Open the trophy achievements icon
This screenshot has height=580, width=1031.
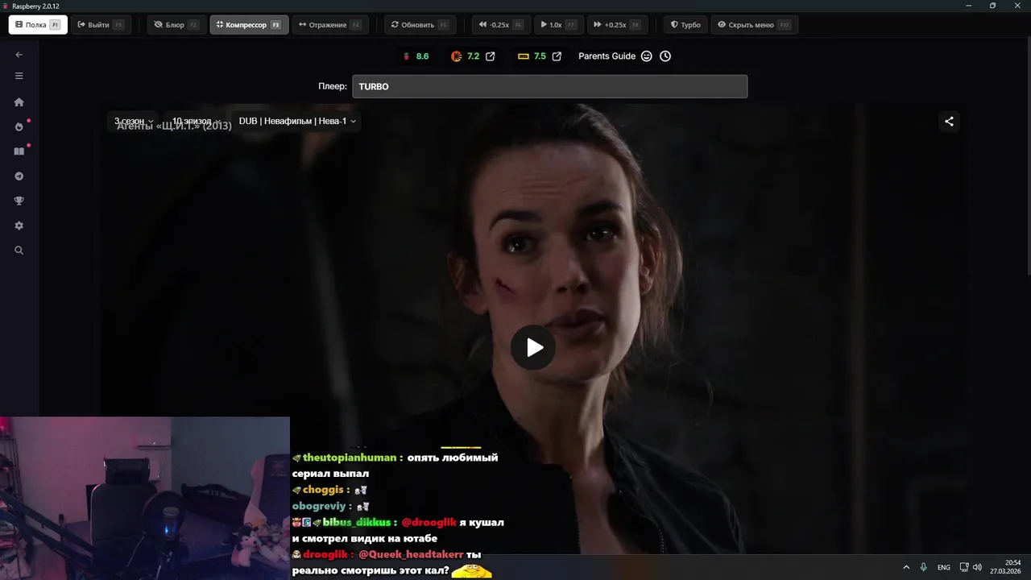pyautogui.click(x=19, y=201)
